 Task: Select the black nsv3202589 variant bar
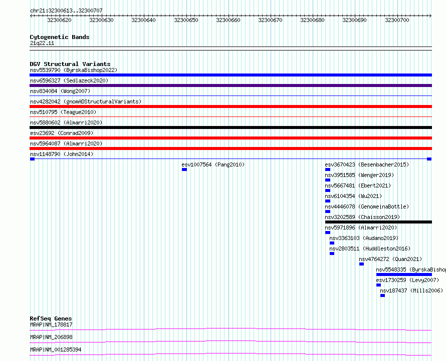[378, 222]
